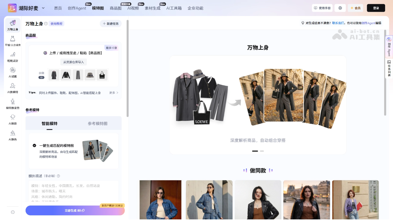The width and height of the screenshot is (393, 221).
Task: Click the 潮际好麦 logo icon
Action: 12,8
